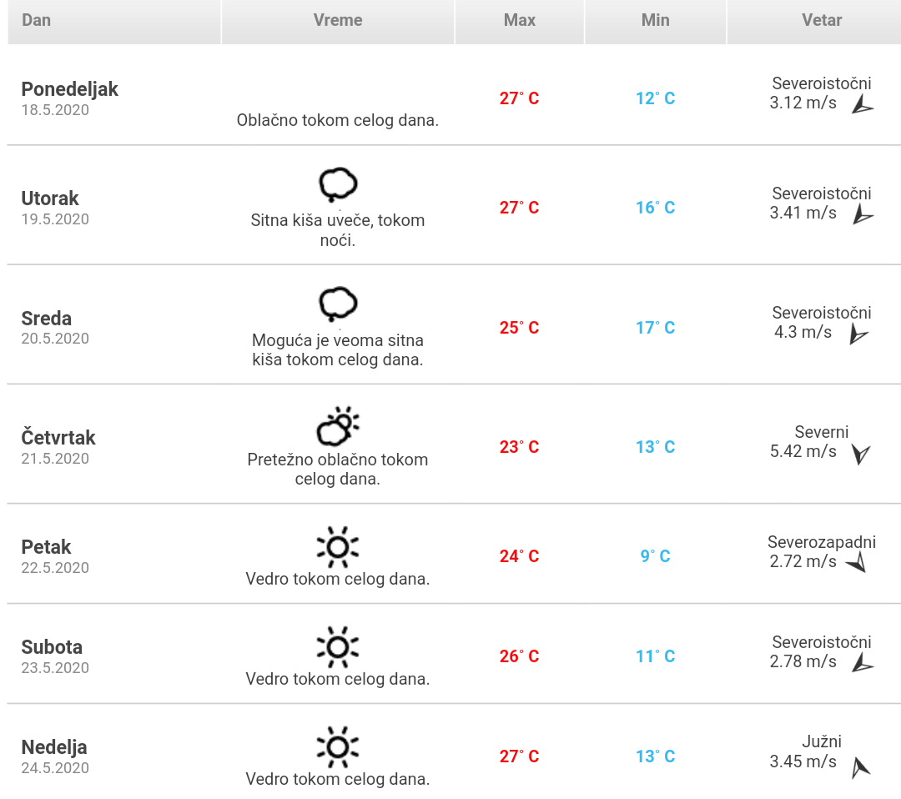901x799 pixels.
Task: Click Monday's northeast wind direction arrow
Action: (862, 105)
